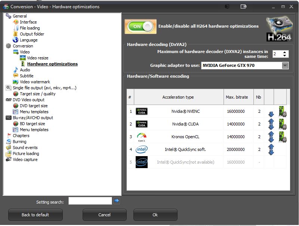This screenshot has width=299, height=226.
Task: Open the Graphic adapter dropdown
Action: coord(285,65)
